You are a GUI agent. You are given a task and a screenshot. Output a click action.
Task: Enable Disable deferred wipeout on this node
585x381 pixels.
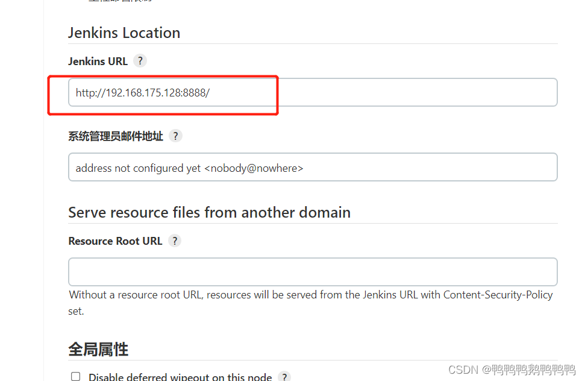[76, 376]
